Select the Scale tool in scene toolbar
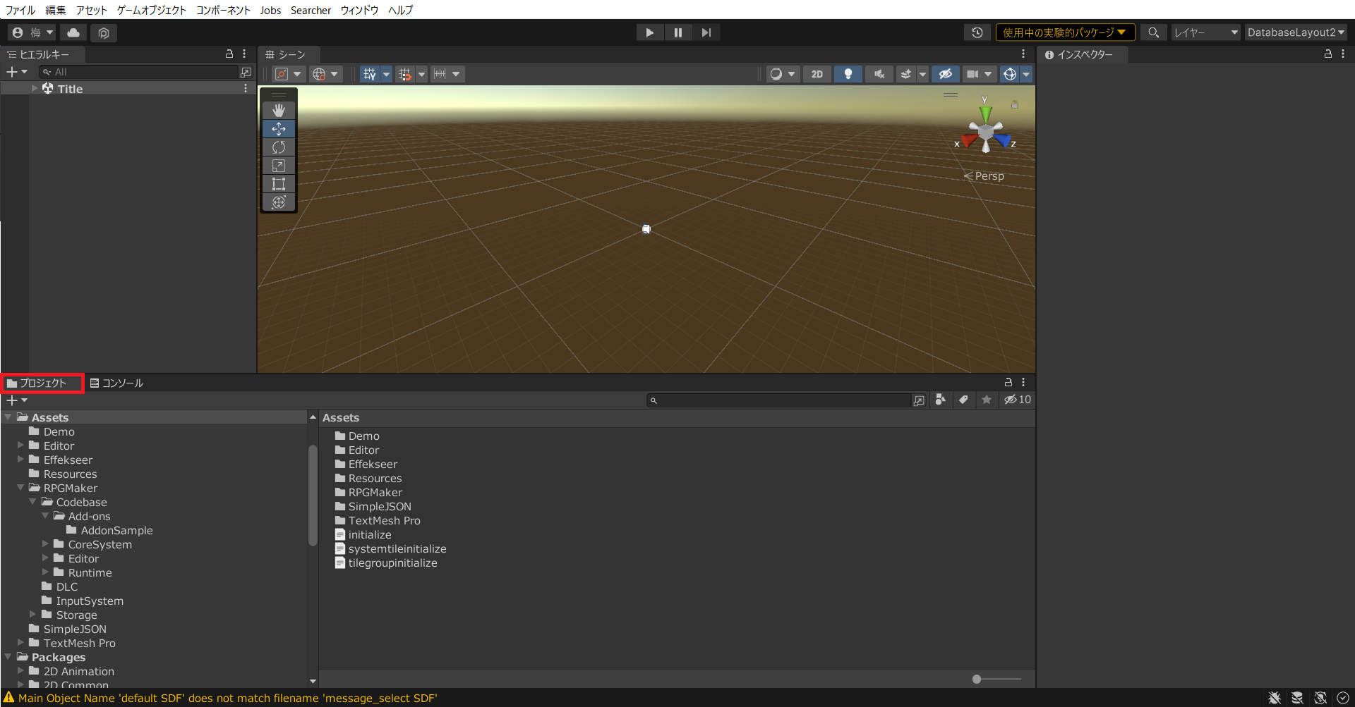Viewport: 1355px width, 707px height. (x=279, y=166)
